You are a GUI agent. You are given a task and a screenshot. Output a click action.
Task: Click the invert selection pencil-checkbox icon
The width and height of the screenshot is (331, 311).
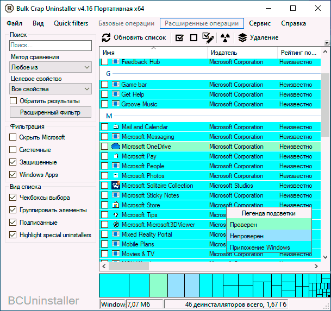click(x=208, y=38)
